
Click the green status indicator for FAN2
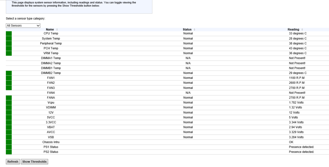pyautogui.click(x=9, y=83)
